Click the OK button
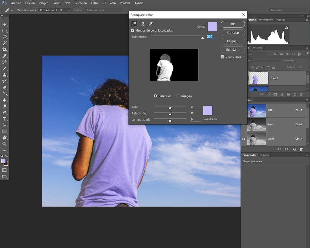This screenshot has width=310, height=248. (233, 24)
